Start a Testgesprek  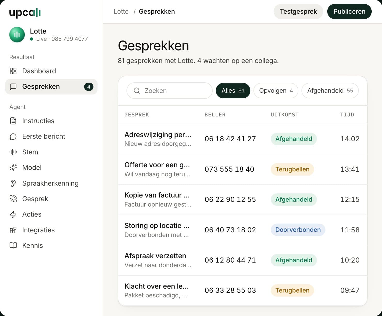[x=298, y=11]
